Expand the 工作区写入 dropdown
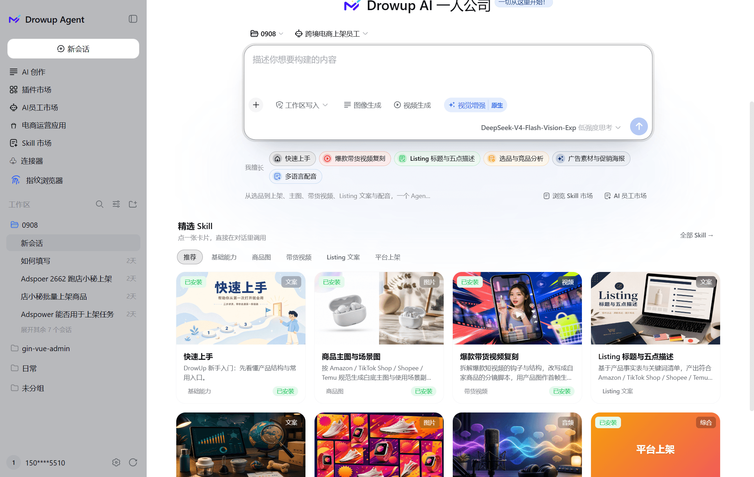Screen dimensions: 754x477 [302, 105]
